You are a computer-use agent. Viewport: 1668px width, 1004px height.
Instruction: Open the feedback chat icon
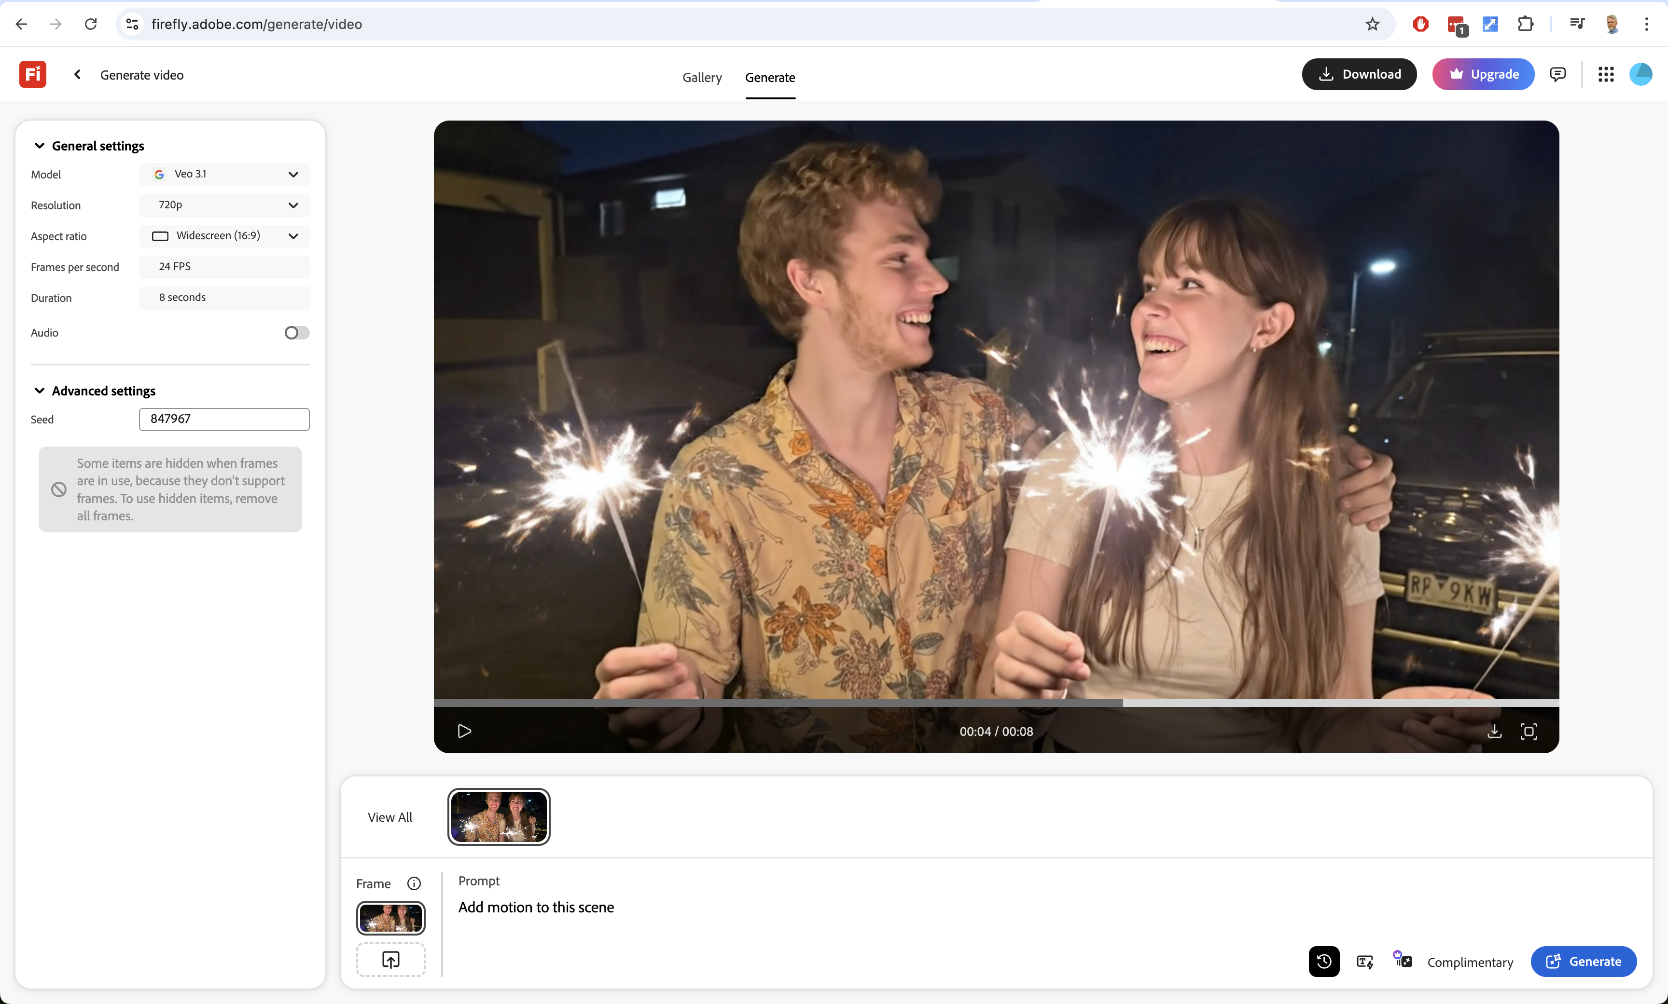pyautogui.click(x=1557, y=74)
